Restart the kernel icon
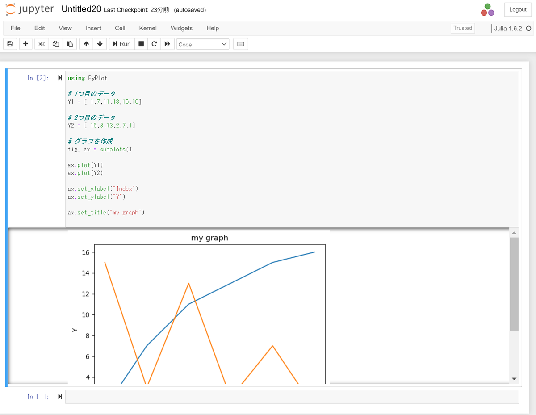 click(x=154, y=44)
